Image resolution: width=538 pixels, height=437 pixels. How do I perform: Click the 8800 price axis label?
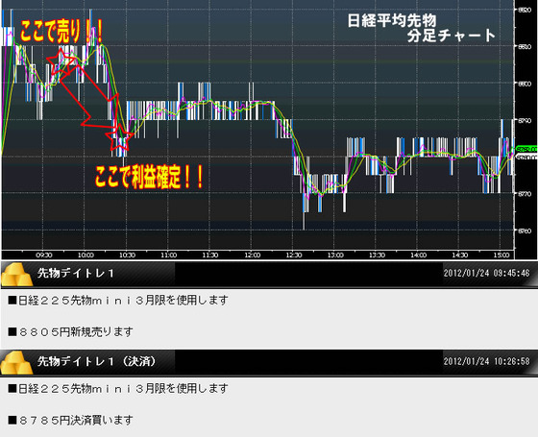click(525, 84)
